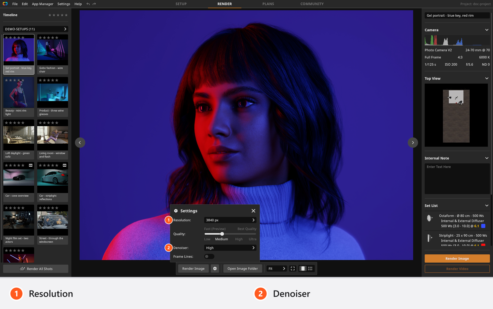The height and width of the screenshot is (309, 493).
Task: Switch to the SETUP tab
Action: 181,4
